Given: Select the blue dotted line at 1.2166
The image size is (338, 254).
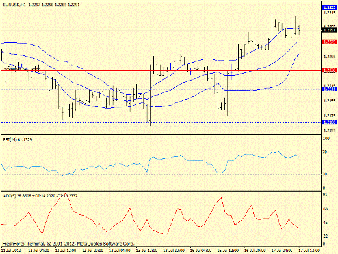Looking at the screenshot, I should (x=161, y=122).
